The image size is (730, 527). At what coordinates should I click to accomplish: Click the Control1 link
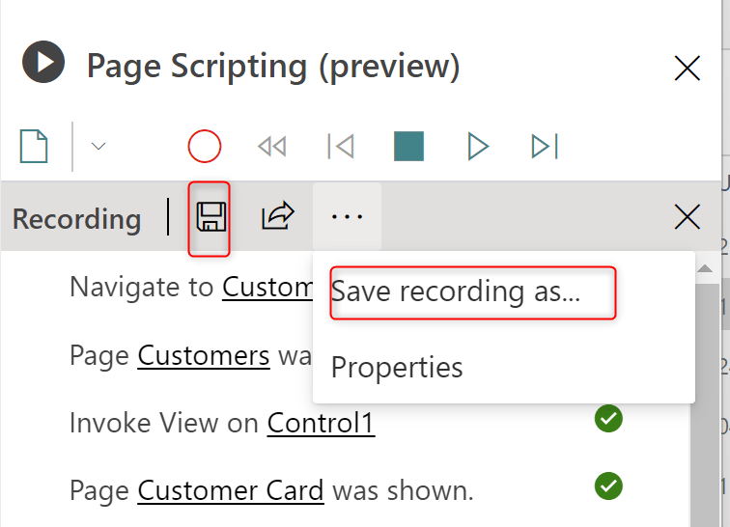(x=321, y=423)
